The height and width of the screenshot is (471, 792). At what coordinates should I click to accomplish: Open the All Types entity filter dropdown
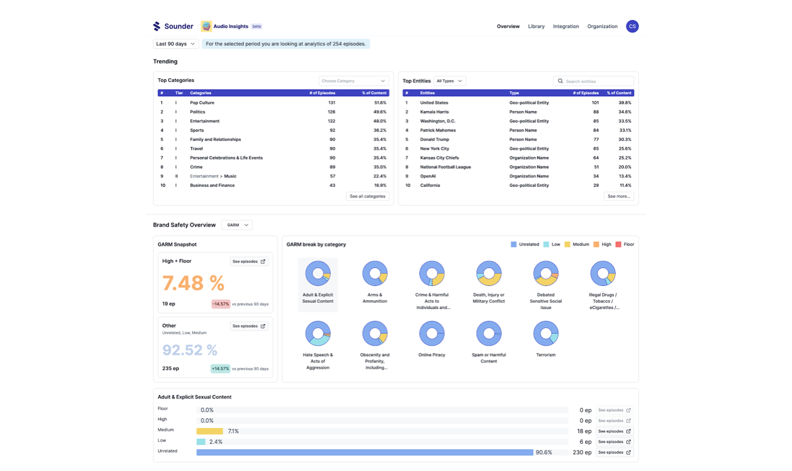(x=449, y=81)
